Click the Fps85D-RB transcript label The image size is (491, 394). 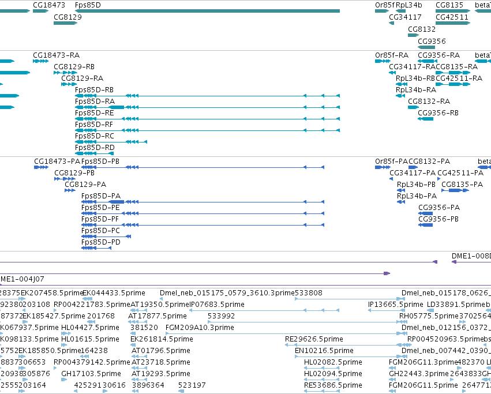[94, 90]
